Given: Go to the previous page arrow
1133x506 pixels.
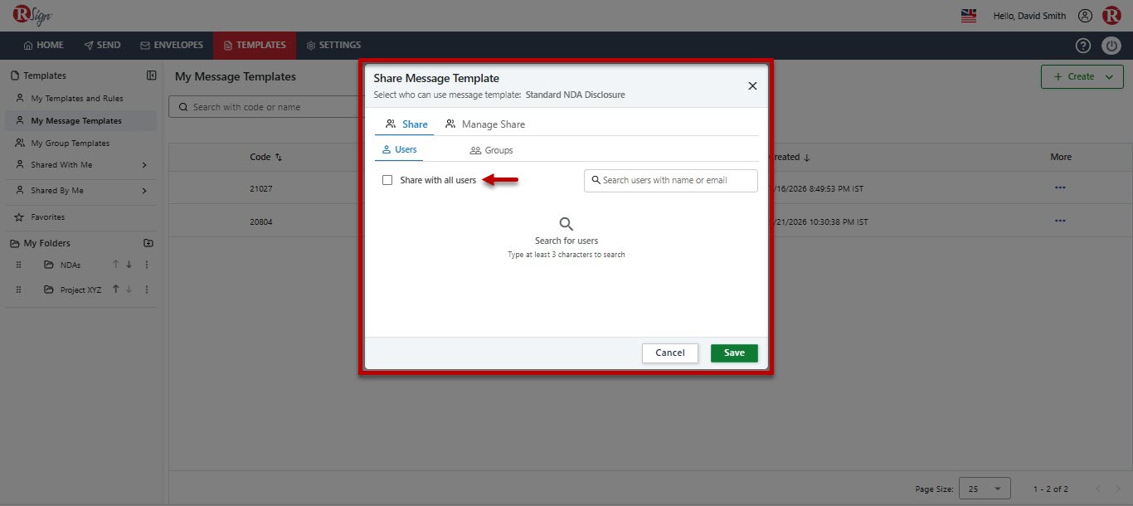Looking at the screenshot, I should (x=1098, y=489).
